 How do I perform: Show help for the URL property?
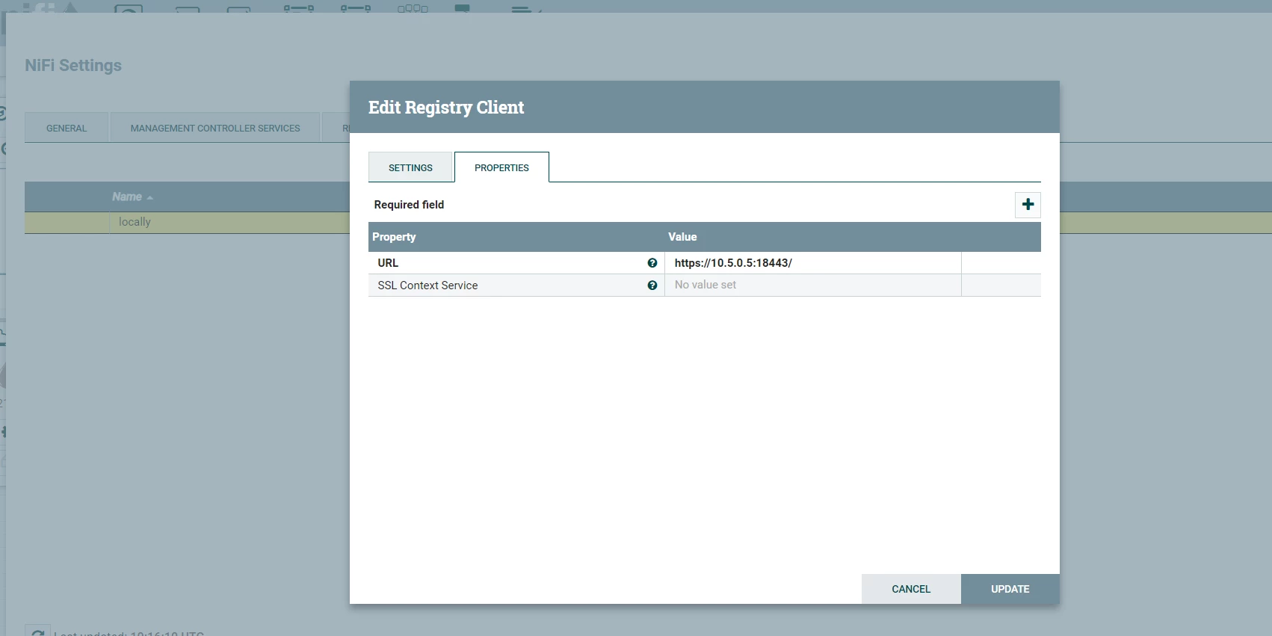[x=652, y=263]
